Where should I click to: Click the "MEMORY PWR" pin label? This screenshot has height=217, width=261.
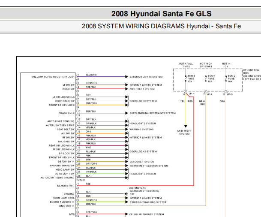[66, 186]
